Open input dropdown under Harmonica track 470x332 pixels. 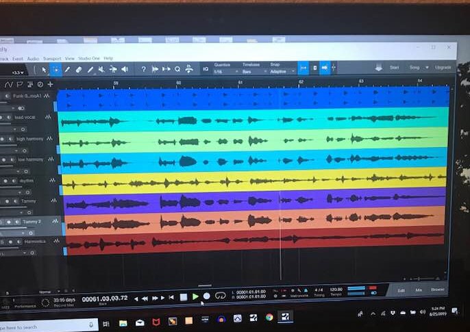pos(25,253)
